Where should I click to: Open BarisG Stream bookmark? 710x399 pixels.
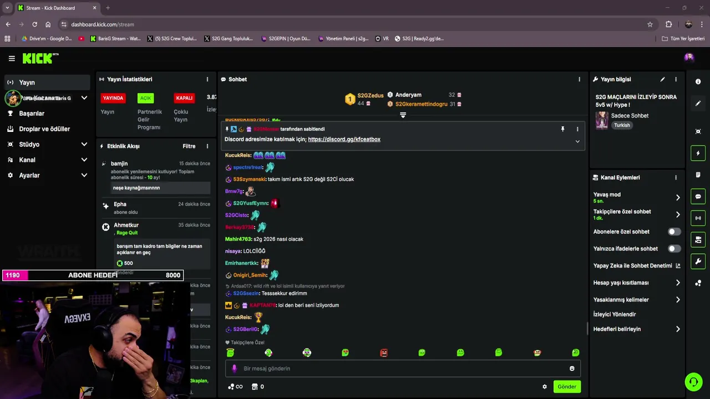[x=115, y=39]
